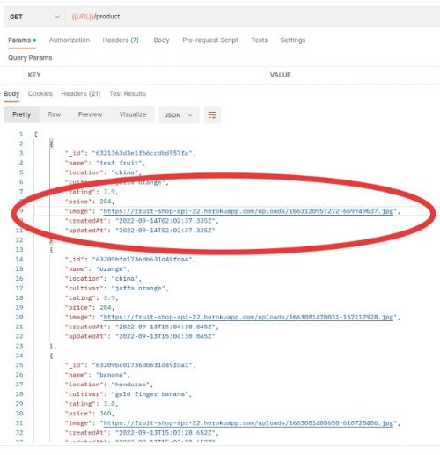
Task: Switch to the Authorization tab
Action: [x=70, y=40]
